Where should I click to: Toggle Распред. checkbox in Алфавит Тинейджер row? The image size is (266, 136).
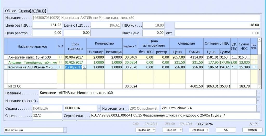click(x=254, y=62)
